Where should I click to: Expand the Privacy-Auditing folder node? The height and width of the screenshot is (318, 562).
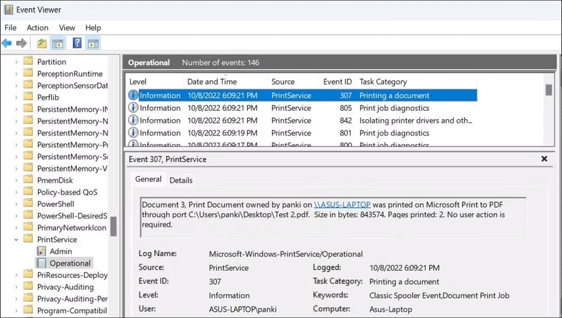click(16, 287)
